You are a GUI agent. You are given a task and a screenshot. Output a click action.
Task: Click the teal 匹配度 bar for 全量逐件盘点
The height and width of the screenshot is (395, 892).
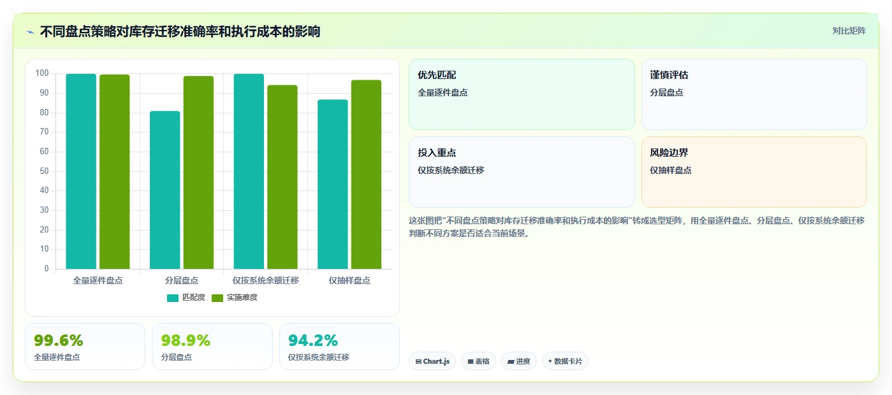coord(81,171)
